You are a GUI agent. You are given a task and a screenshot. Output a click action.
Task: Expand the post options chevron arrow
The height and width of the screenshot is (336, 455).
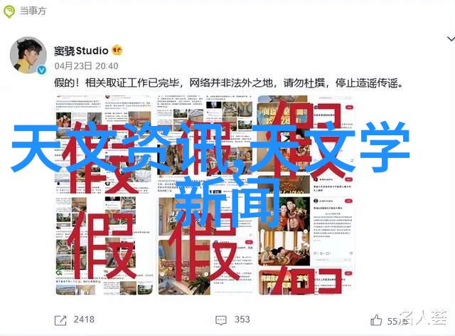click(x=451, y=38)
